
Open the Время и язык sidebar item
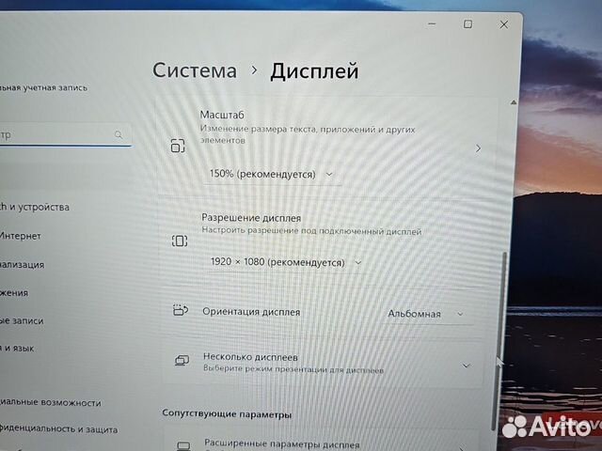click(x=17, y=349)
